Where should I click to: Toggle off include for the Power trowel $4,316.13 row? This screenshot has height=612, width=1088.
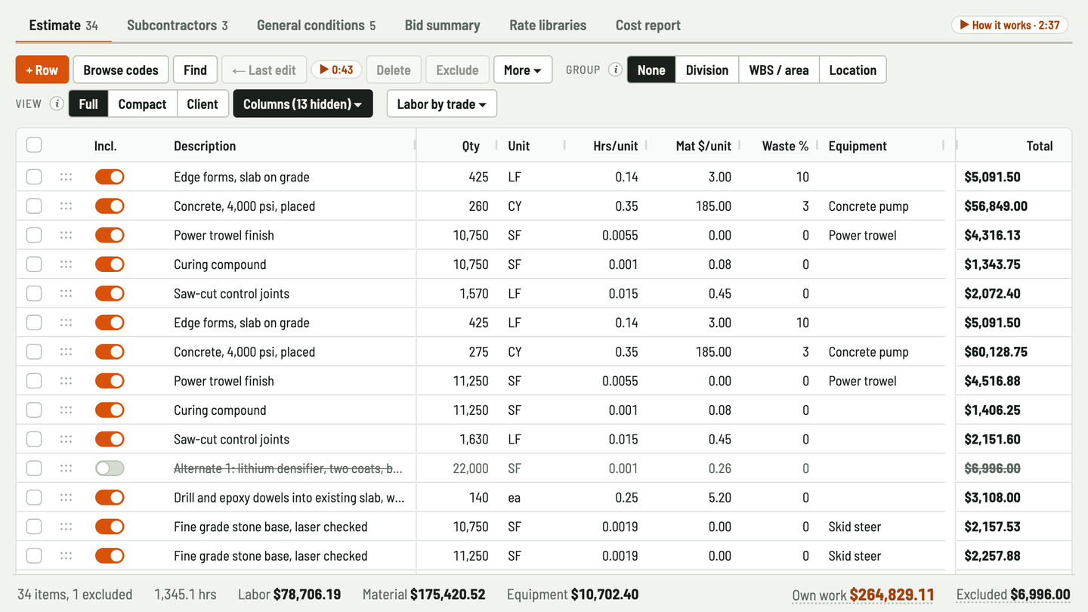[110, 235]
